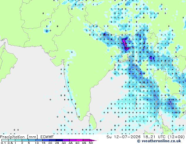Click the 30 to 35 mm purple swatch
Viewport: 186px width, 144px height.
[x=66, y=140]
